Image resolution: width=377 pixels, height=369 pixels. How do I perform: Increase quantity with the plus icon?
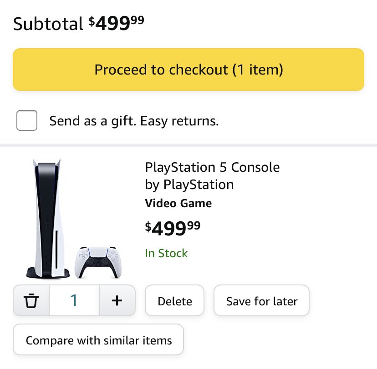click(117, 300)
